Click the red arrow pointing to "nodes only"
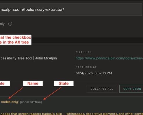The image size is (143, 115). (16, 93)
